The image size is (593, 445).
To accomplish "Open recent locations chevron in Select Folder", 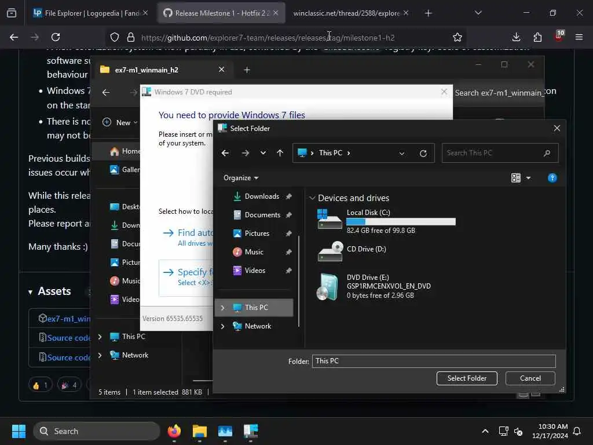I will [x=263, y=153].
